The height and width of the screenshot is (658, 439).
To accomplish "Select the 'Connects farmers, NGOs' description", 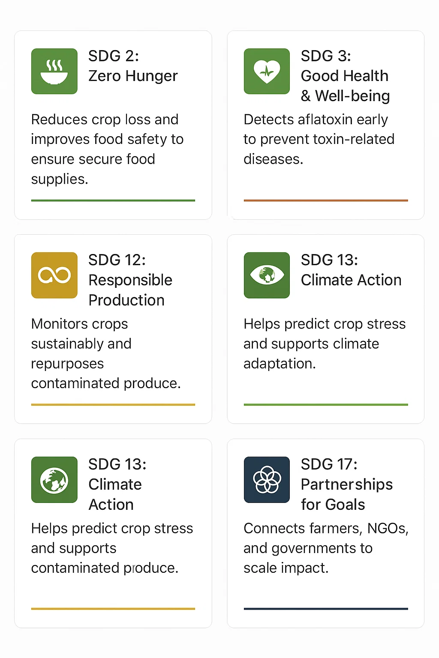I will (x=326, y=548).
